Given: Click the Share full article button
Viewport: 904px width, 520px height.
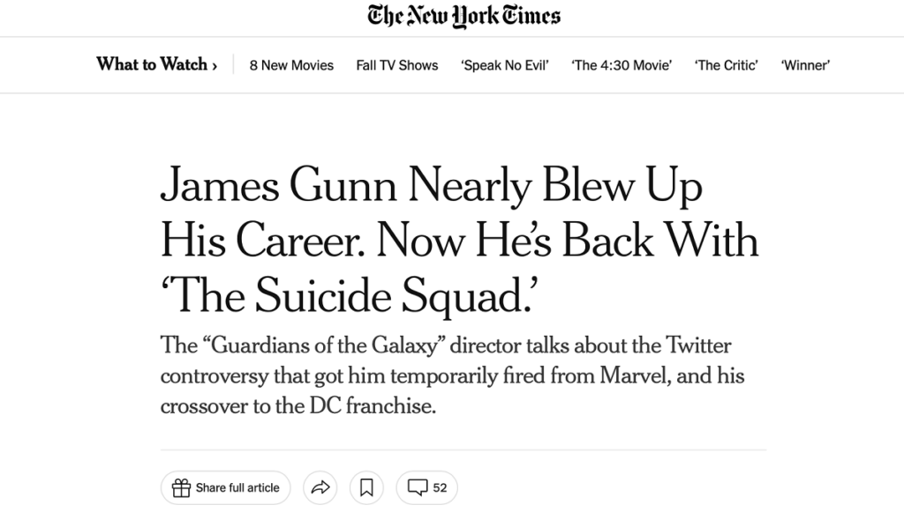Looking at the screenshot, I should (225, 487).
